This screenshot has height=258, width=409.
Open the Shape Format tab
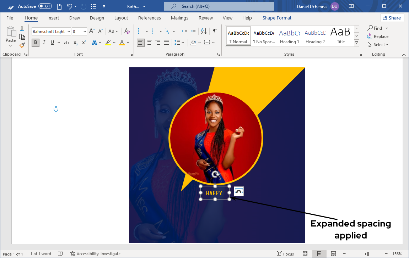[x=277, y=18]
